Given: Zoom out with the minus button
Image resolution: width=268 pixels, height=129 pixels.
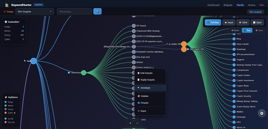Looking at the screenshot, I should (137, 123).
